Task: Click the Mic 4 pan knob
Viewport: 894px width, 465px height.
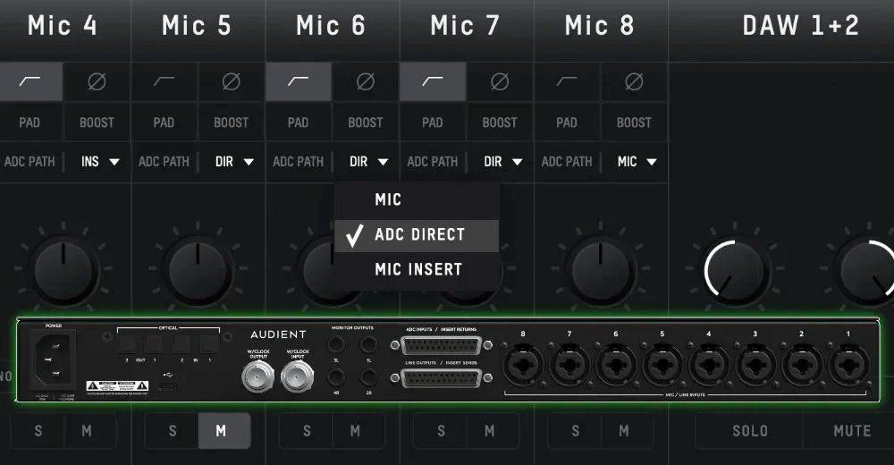Action: click(63, 270)
